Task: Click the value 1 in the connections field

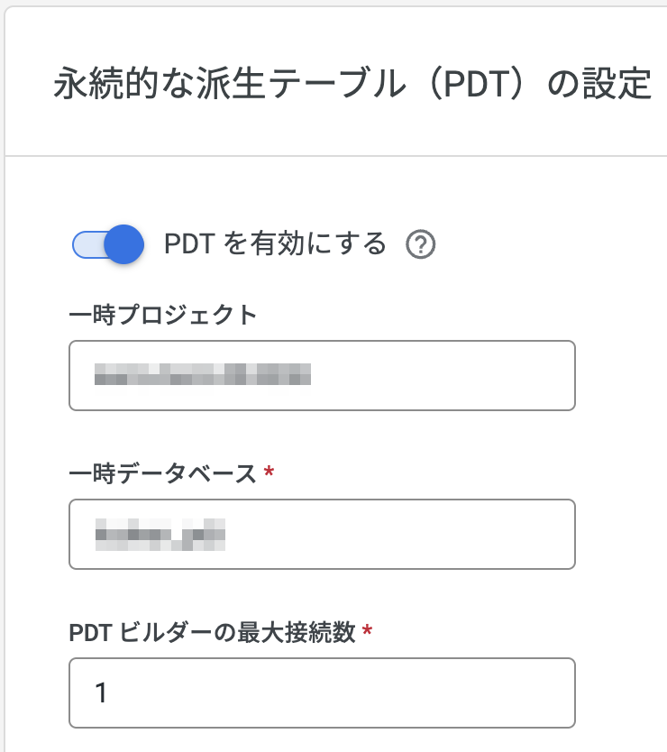Action: (101, 692)
